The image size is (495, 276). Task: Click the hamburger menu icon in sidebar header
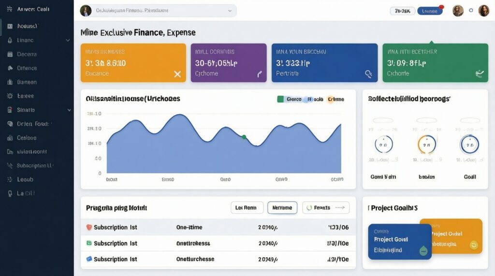[x=9, y=9]
